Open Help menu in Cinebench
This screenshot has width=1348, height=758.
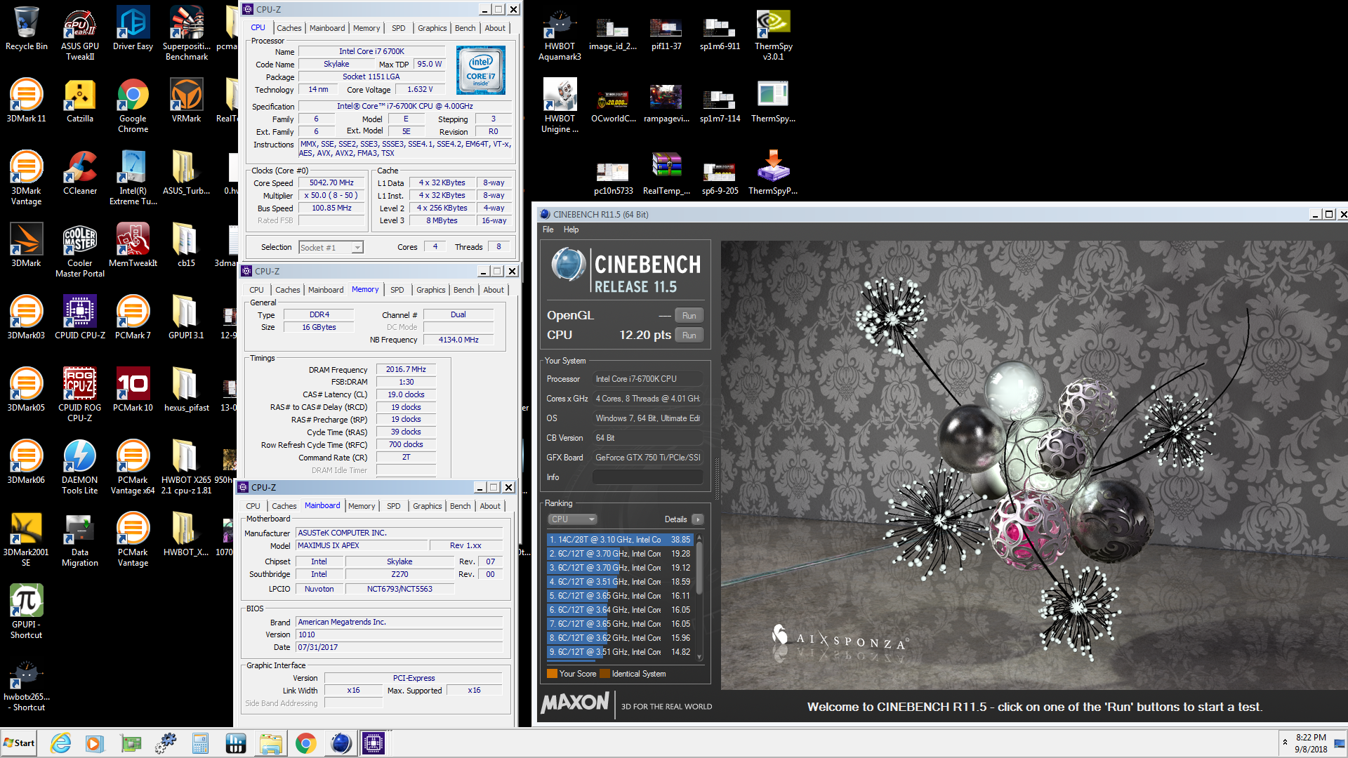(x=571, y=230)
